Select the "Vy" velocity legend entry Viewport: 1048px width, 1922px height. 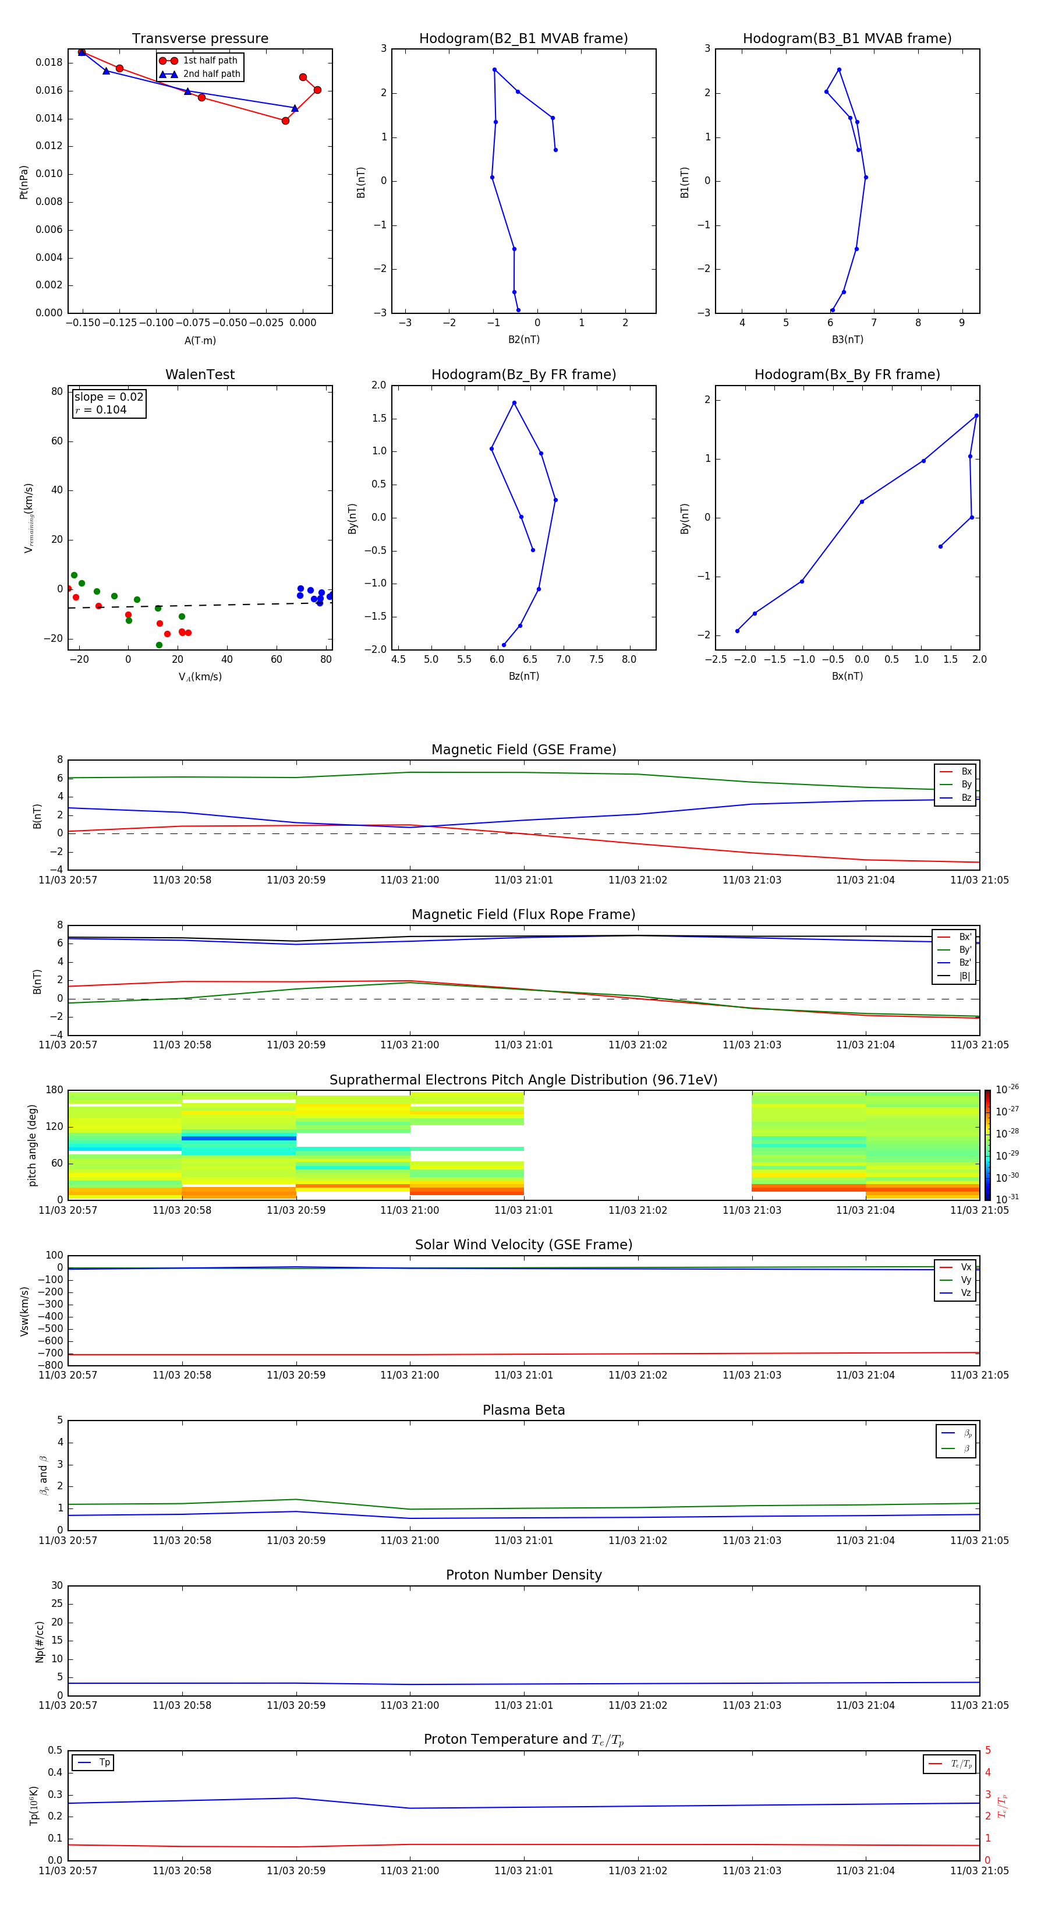tap(955, 1280)
